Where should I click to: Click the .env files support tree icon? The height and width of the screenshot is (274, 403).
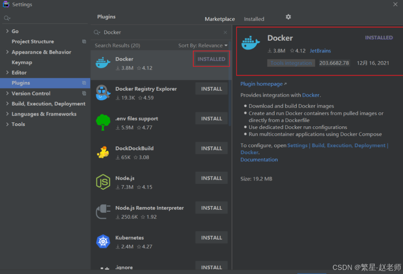[103, 122]
